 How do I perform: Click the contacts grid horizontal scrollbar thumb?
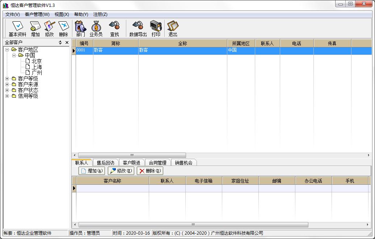coord(193,225)
